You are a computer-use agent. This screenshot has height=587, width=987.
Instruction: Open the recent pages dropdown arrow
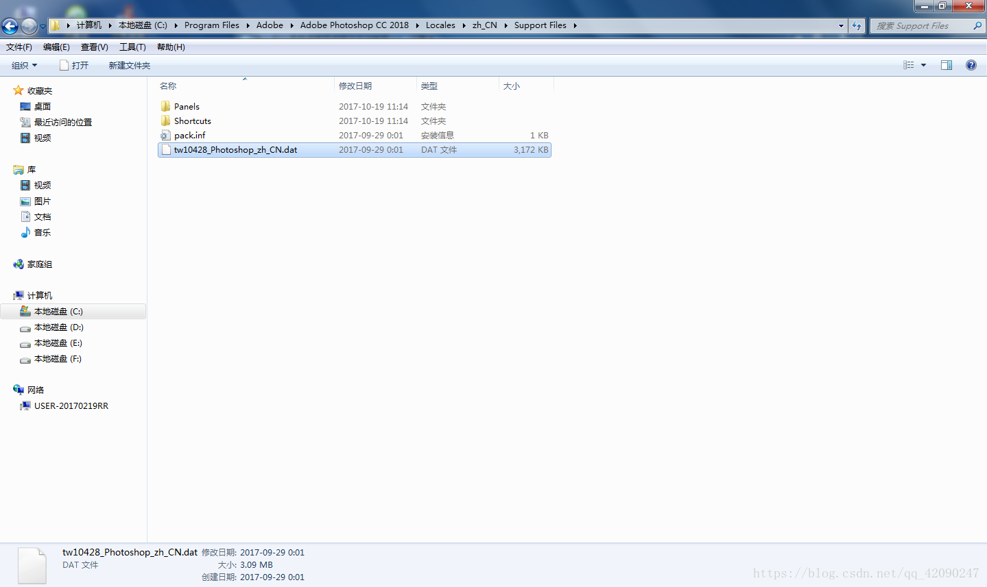click(x=43, y=27)
